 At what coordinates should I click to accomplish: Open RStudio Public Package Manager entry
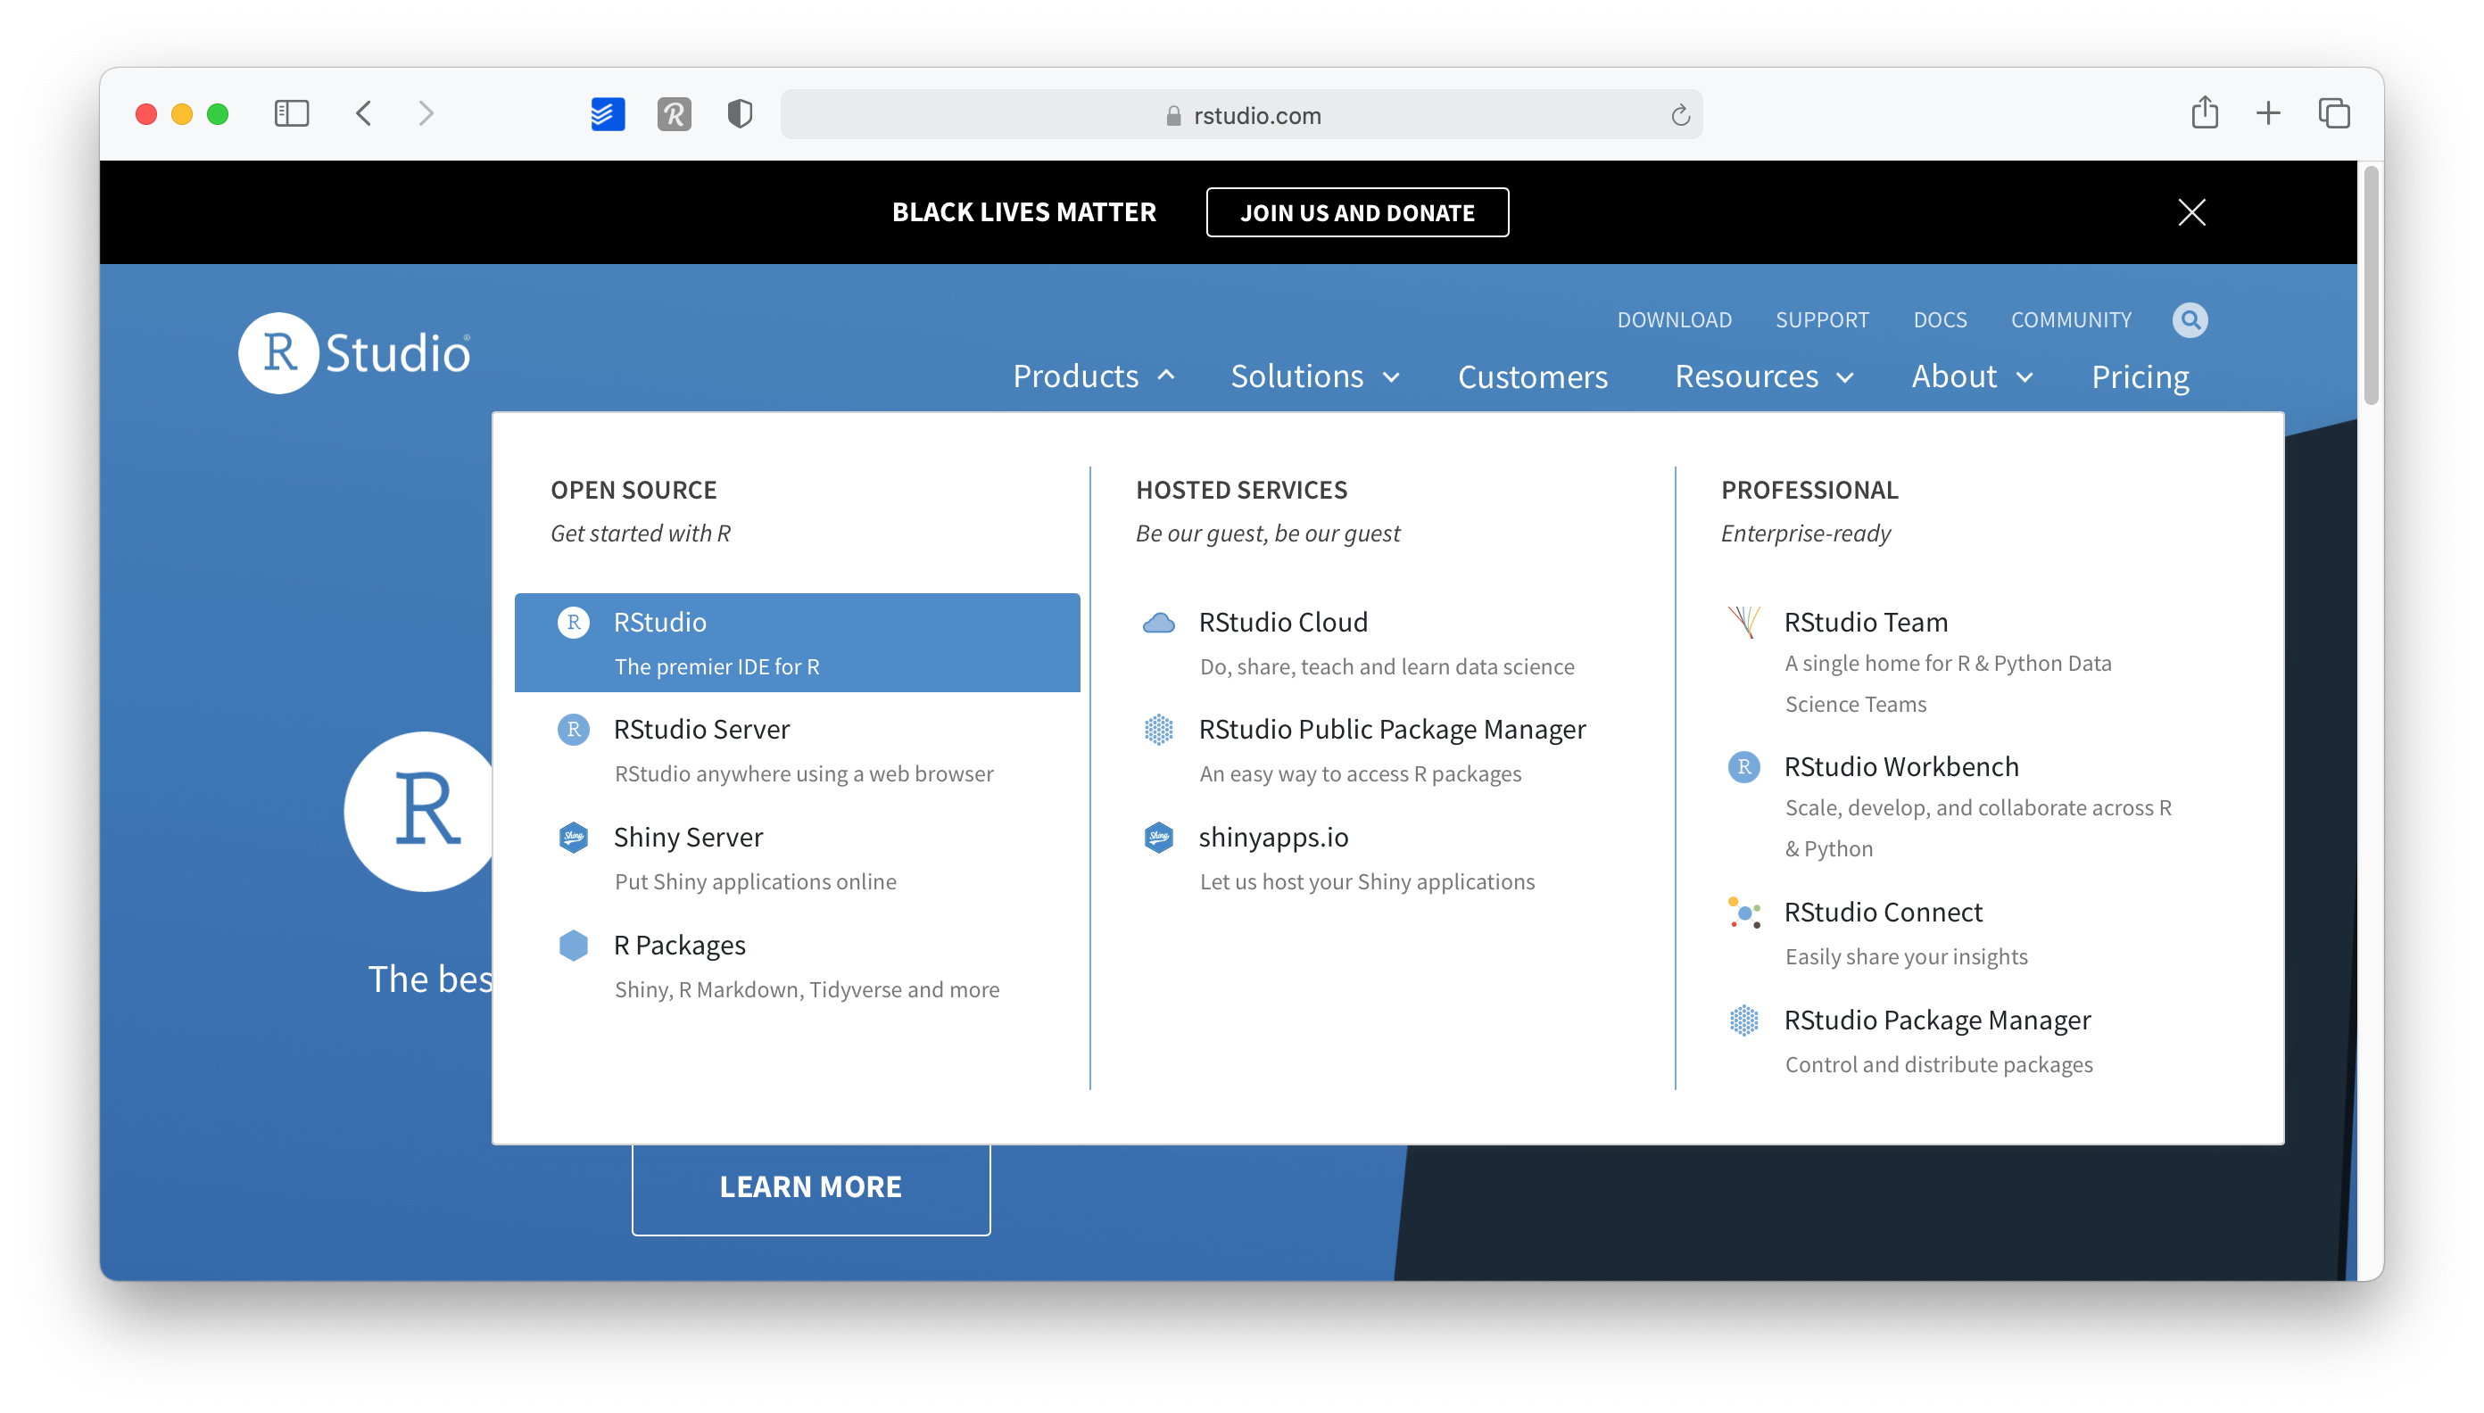[x=1381, y=750]
